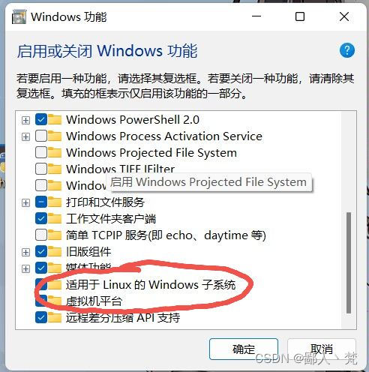Click folder icon beside 远程差分压缩 API 支持
This screenshot has width=369, height=372.
(55, 317)
